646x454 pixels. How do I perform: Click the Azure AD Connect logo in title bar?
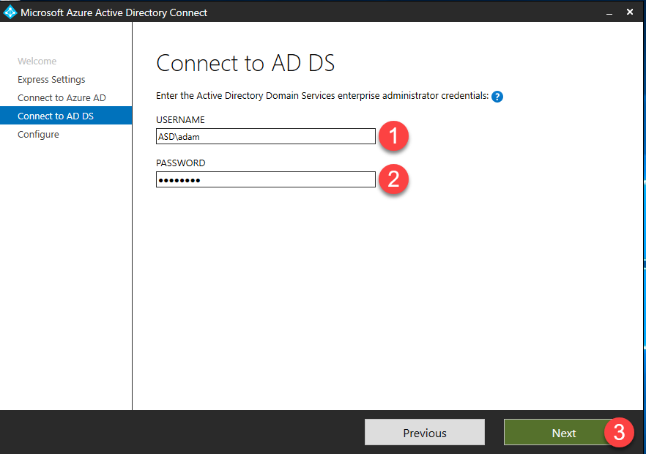pos(10,12)
